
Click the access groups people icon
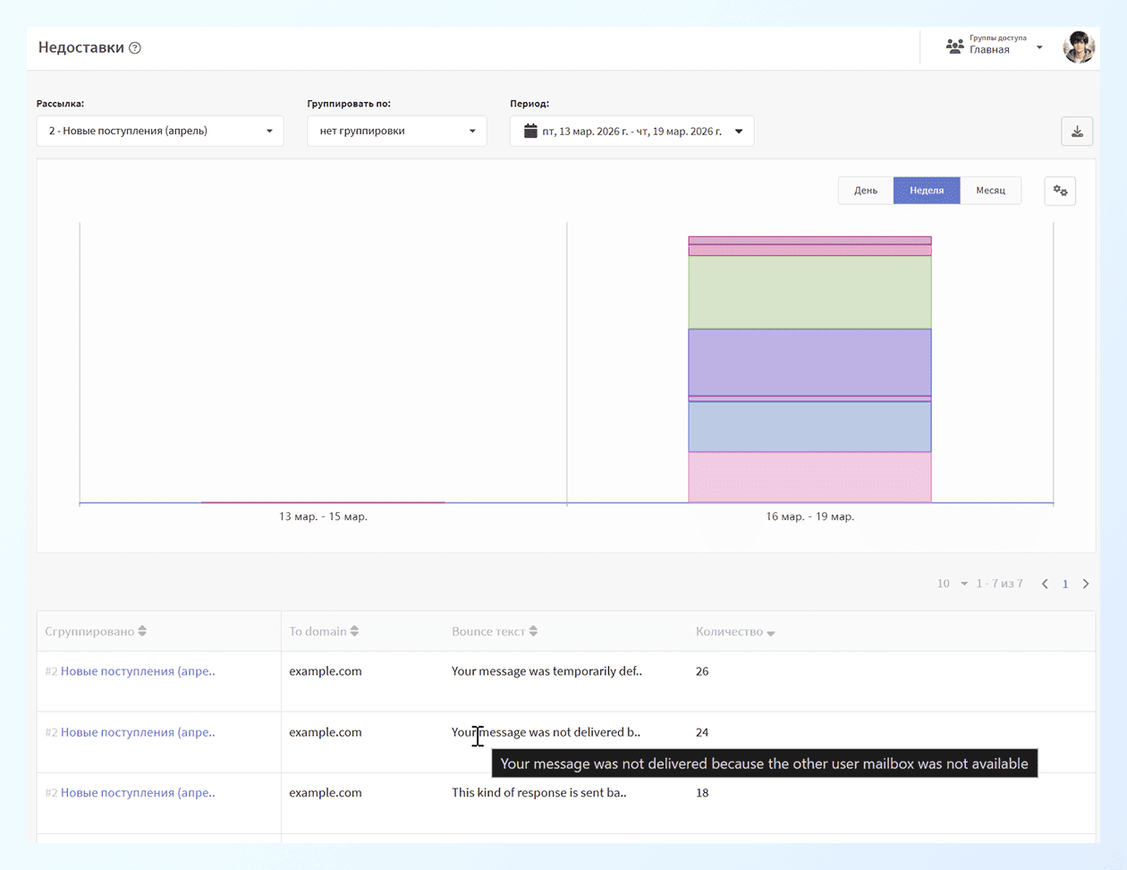[x=954, y=47]
